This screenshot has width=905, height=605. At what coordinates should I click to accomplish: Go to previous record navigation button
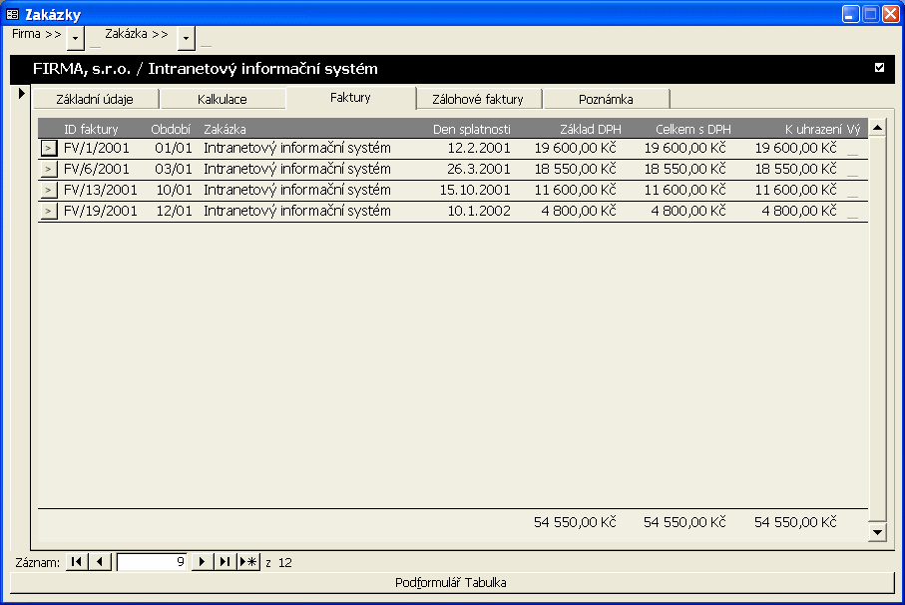(99, 562)
